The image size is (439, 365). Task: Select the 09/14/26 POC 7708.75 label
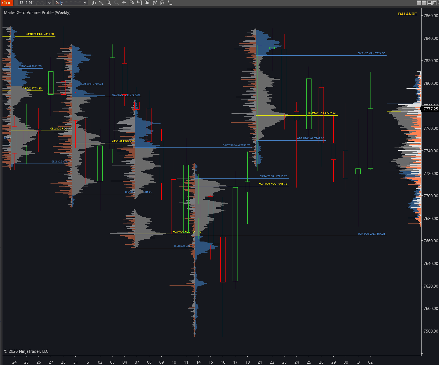(273, 184)
